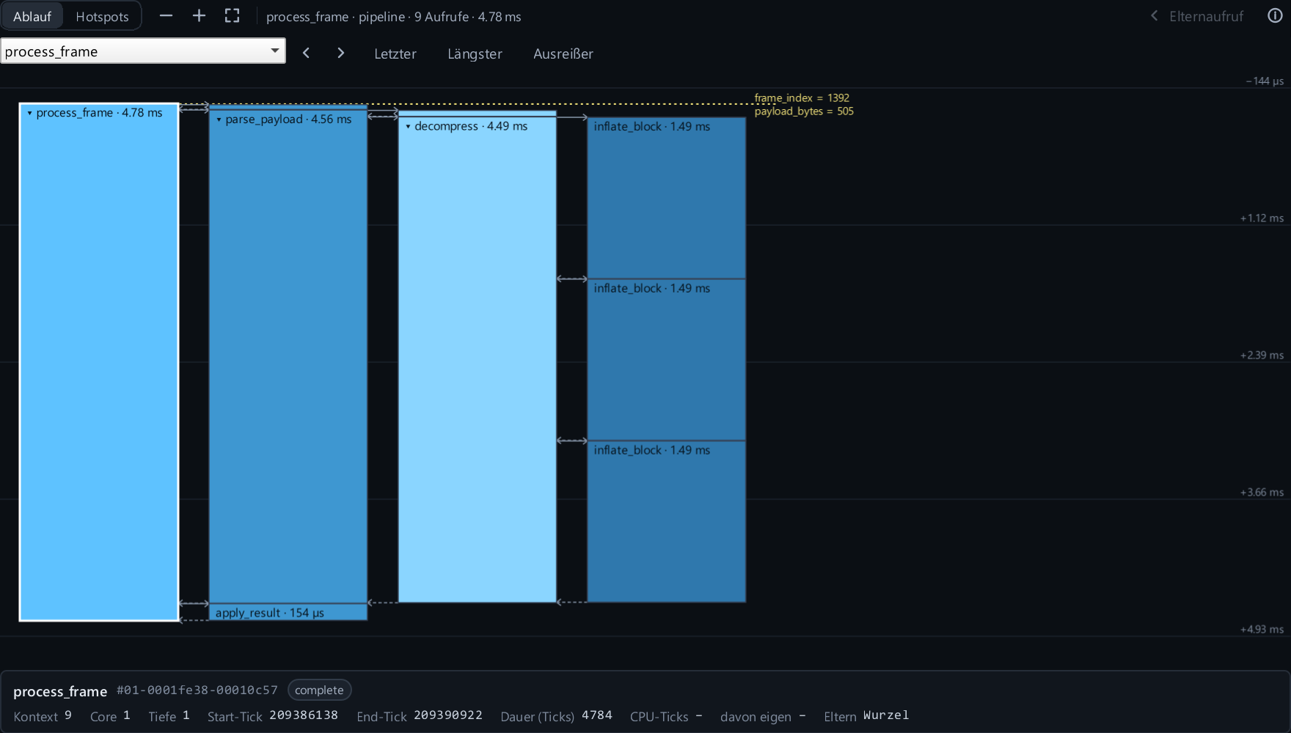
Task: Switch to the Hotspots tab
Action: [102, 16]
